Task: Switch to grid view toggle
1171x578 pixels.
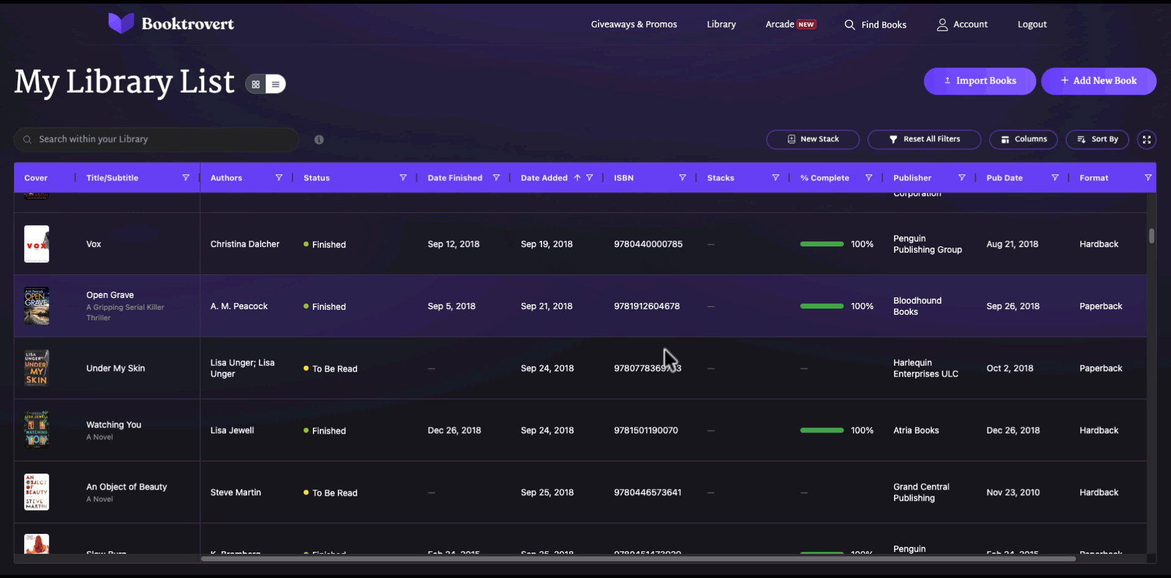Action: [x=256, y=84]
